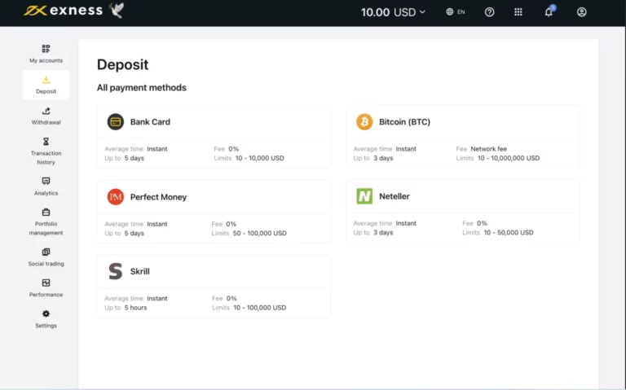Click Bank Card limits '10 - 10,000 USD'
Screen dimensions: 626x390
[259, 158]
